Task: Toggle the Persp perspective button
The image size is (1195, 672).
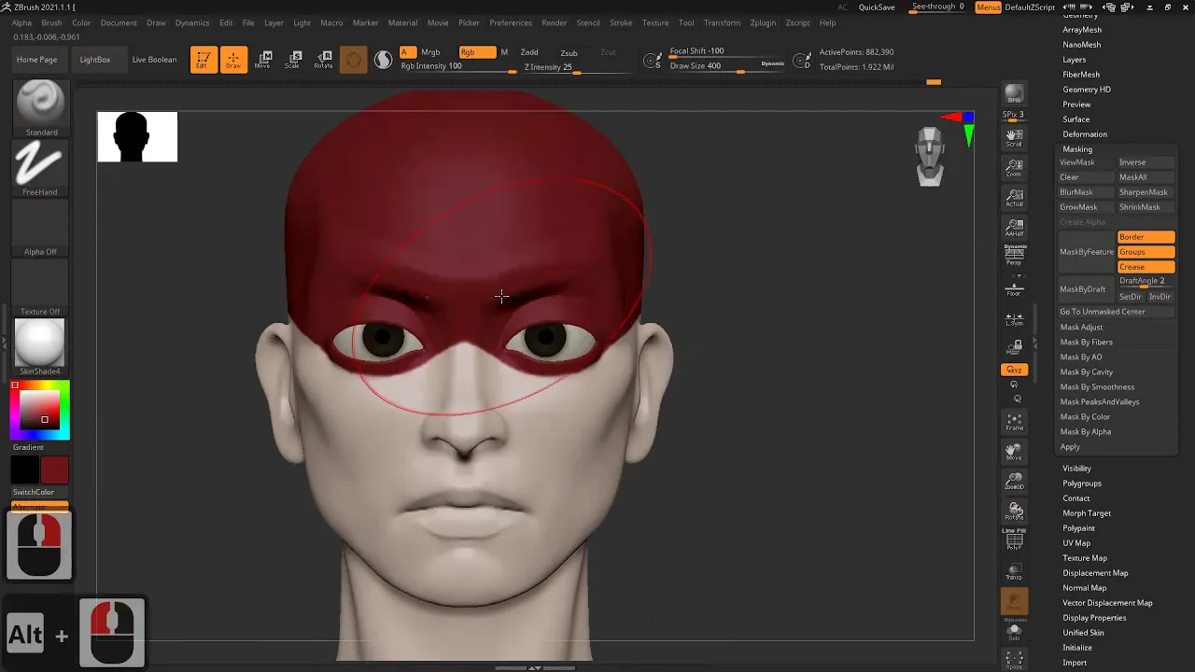Action: click(1014, 257)
